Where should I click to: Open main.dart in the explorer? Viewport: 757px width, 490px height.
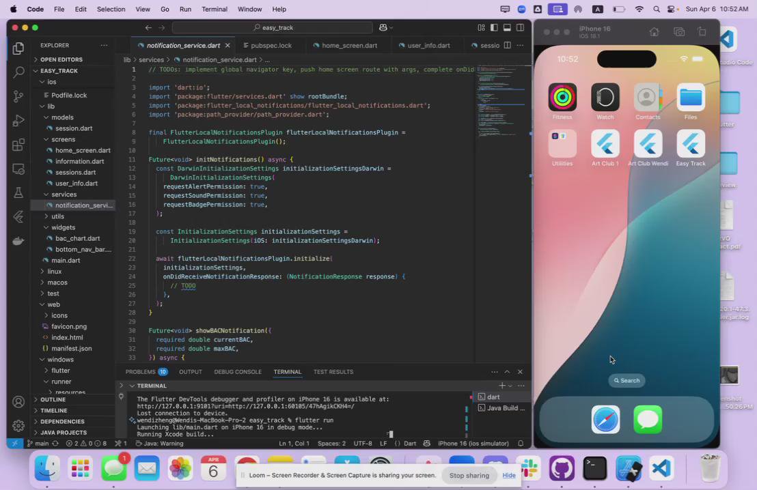click(x=66, y=261)
